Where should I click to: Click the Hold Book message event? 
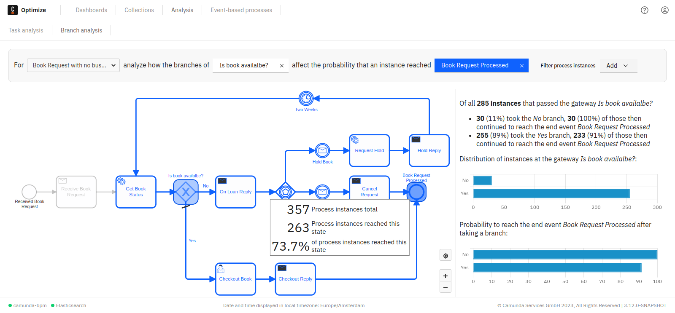[322, 150]
